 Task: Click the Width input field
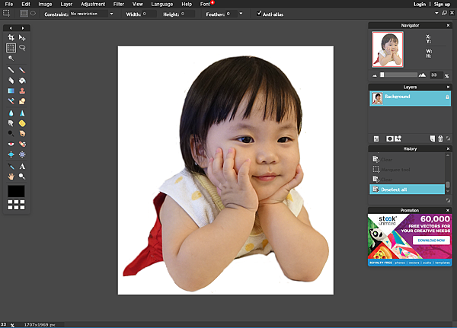click(149, 14)
